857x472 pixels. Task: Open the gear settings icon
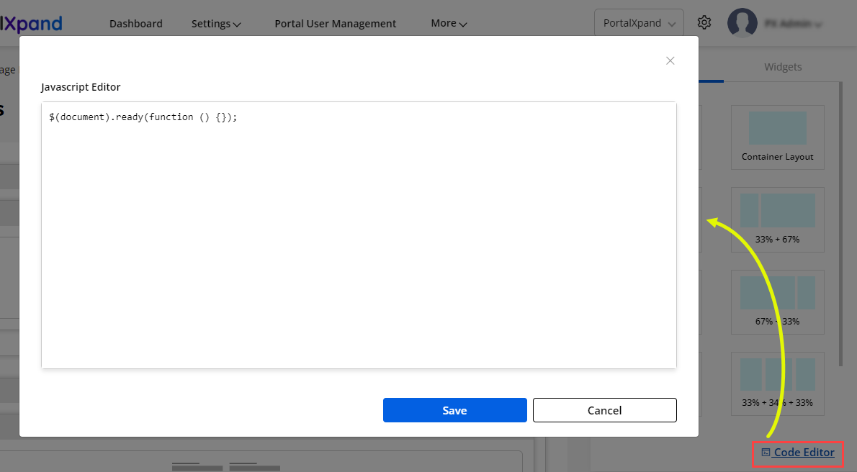(704, 23)
